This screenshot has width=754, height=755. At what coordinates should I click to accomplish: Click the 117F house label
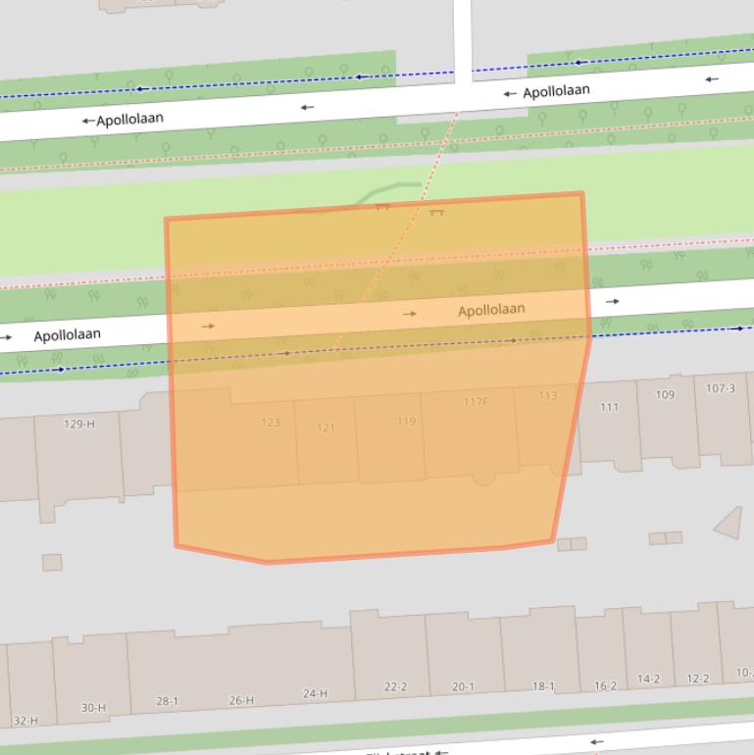click(476, 402)
